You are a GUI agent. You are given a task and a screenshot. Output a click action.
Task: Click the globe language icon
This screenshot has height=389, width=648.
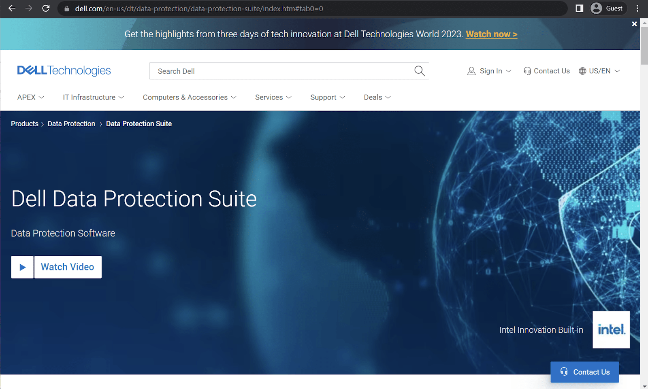tap(582, 71)
